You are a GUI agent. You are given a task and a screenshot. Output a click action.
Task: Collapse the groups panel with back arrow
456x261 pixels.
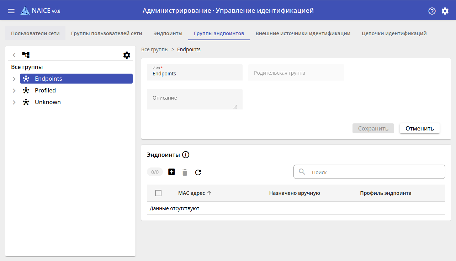click(x=14, y=55)
